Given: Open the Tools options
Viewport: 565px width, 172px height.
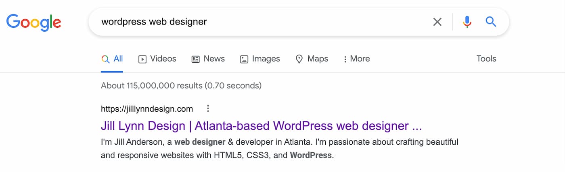Looking at the screenshot, I should [486, 59].
